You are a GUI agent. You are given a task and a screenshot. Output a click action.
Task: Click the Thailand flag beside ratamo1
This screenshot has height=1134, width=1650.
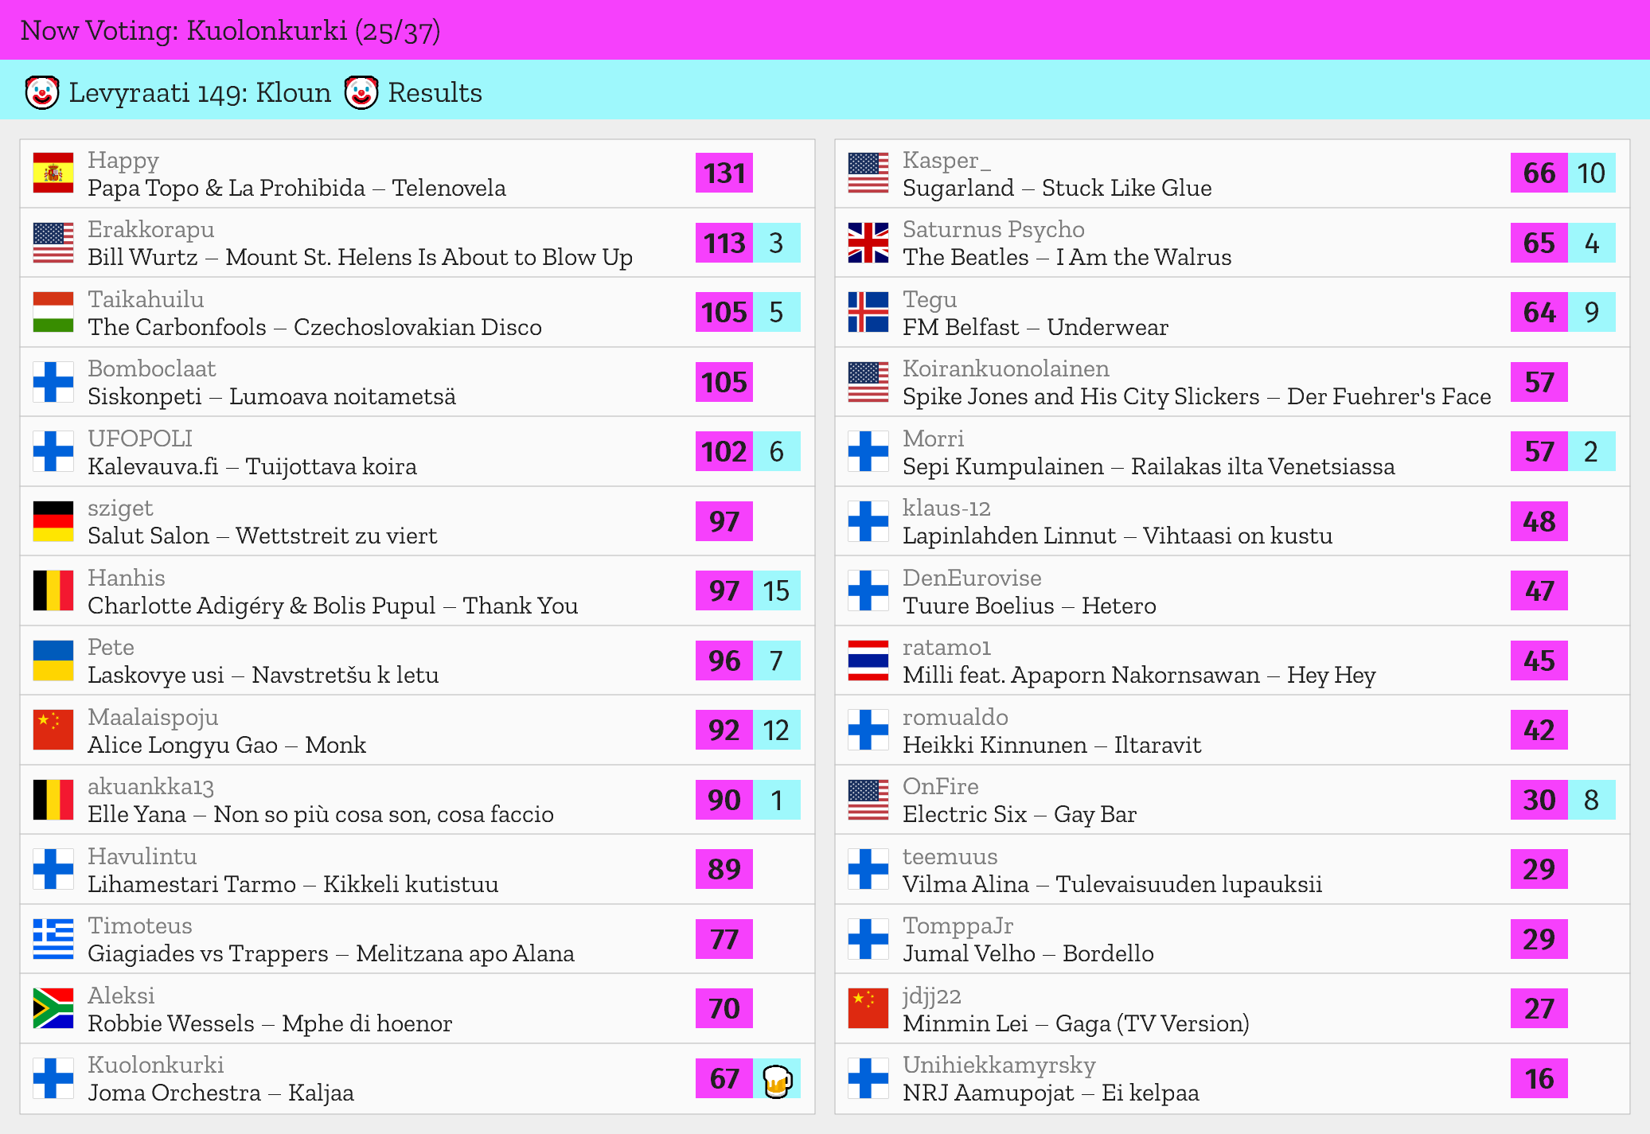868,661
